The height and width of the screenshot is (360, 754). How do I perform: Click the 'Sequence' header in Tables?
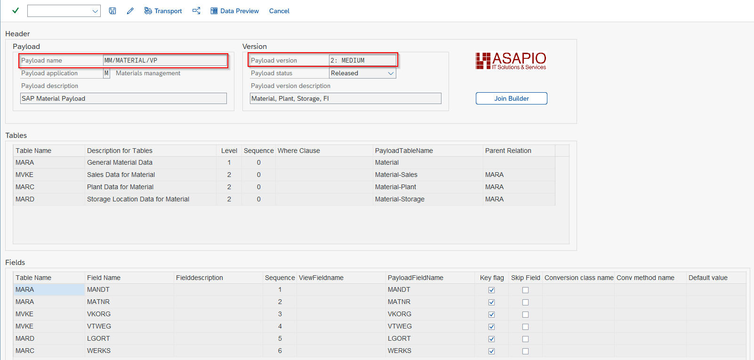pyautogui.click(x=258, y=151)
